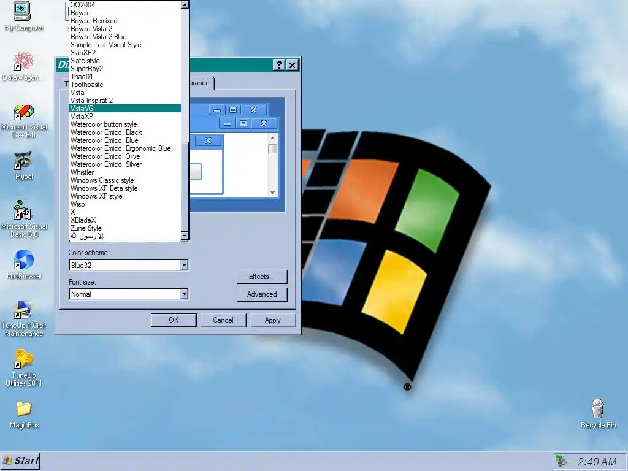Viewport: 628px width, 471px height.
Task: Confirm with the OK button
Action: click(x=174, y=320)
